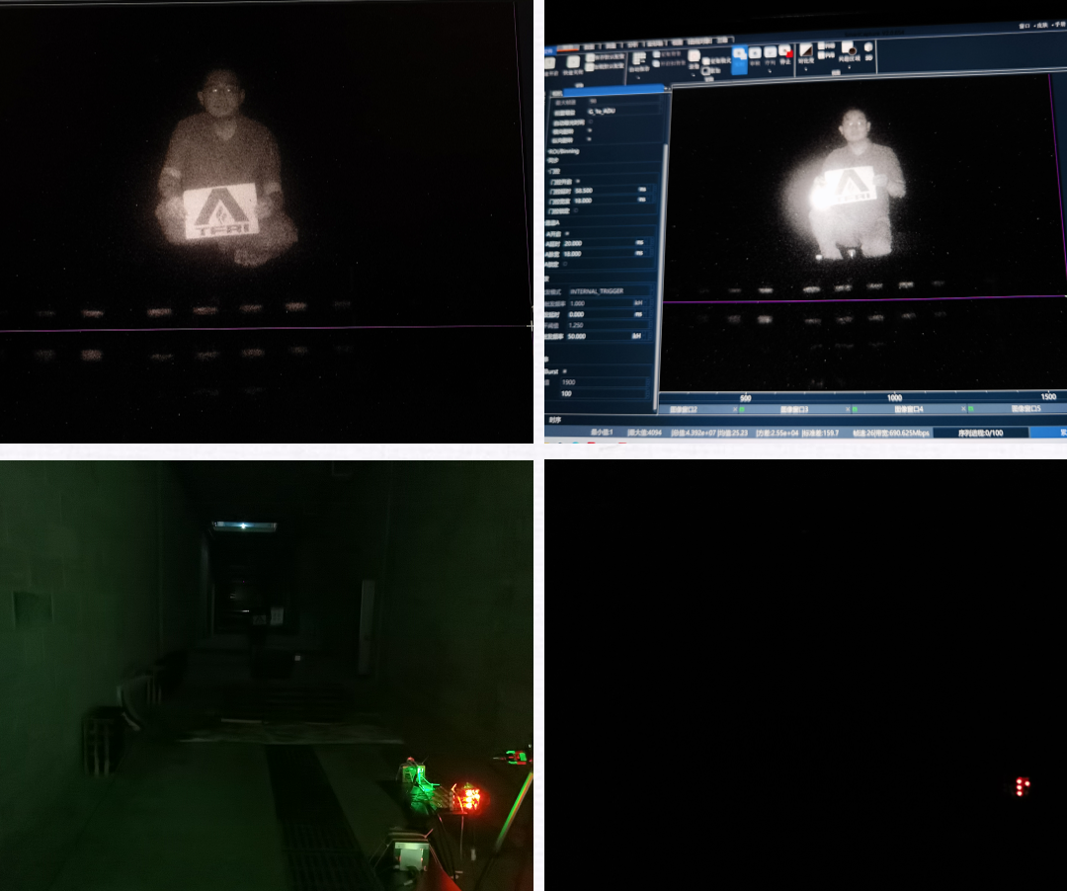Screen dimensions: 1067x891
Task: Open the unit dropdown beside 50.500 gate delay
Action: pyautogui.click(x=643, y=190)
